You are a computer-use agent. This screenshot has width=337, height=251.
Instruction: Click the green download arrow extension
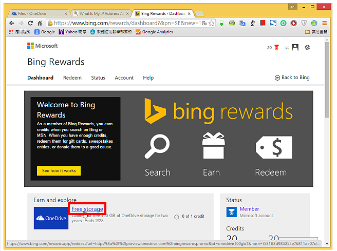[x=221, y=23]
